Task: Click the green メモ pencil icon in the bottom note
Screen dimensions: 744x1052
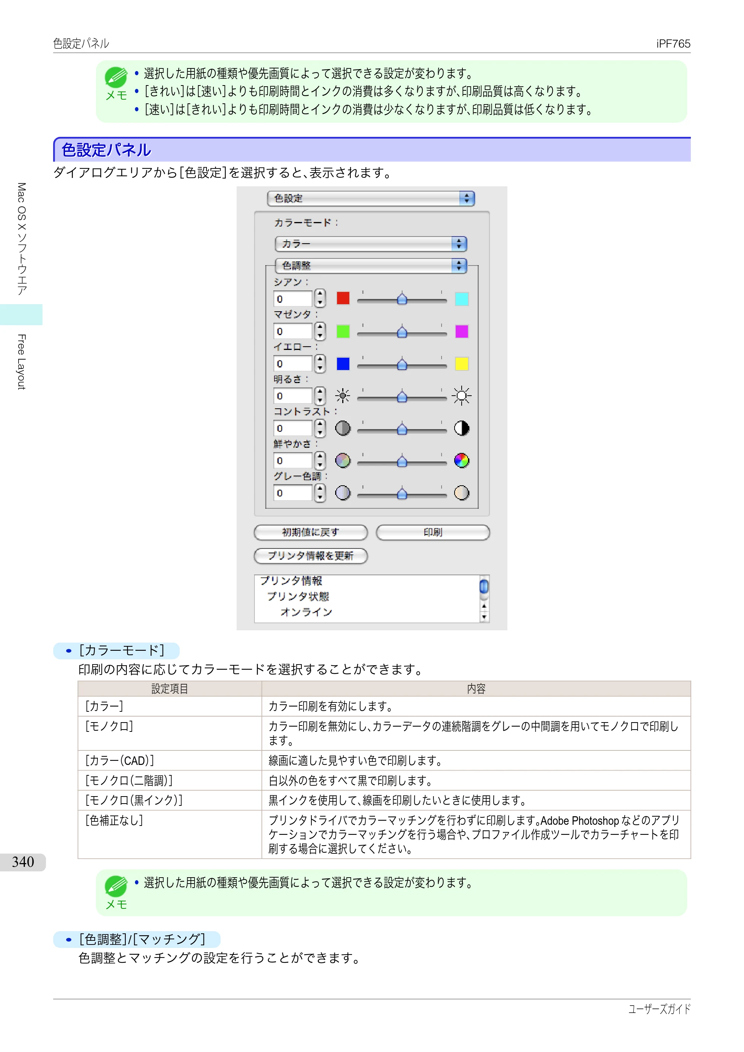Action: point(116,886)
